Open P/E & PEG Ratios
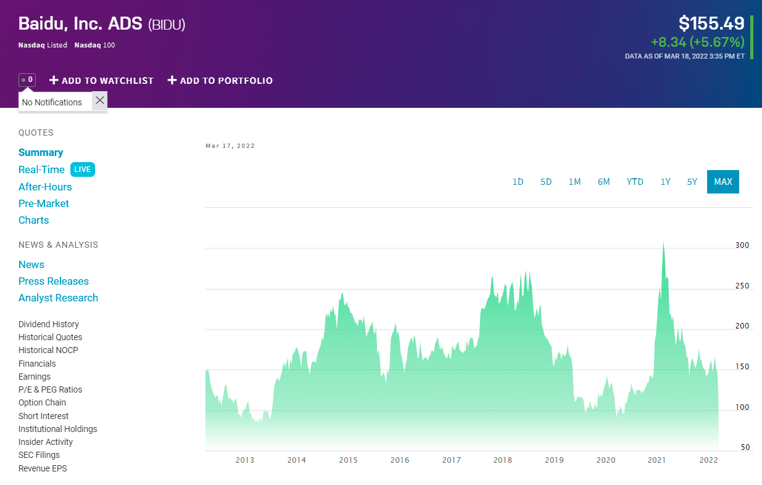This screenshot has width=762, height=485. 50,389
